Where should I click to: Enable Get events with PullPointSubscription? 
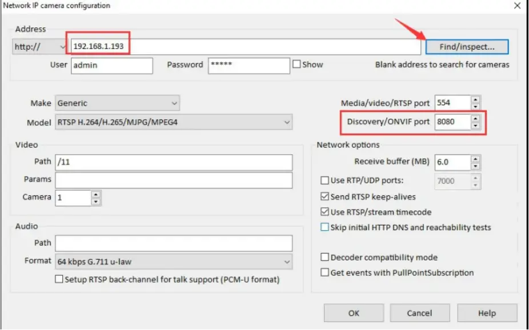click(325, 272)
